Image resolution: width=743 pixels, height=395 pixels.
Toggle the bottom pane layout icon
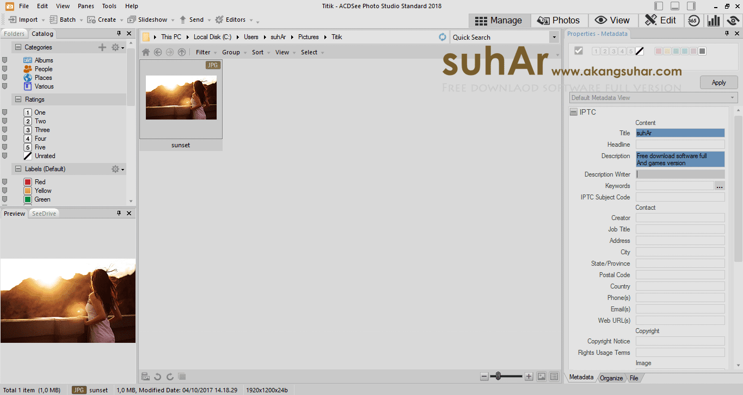click(675, 7)
